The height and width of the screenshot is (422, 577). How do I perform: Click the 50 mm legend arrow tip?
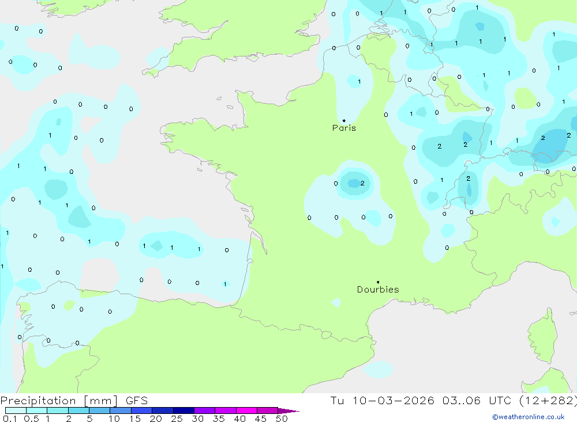click(x=289, y=411)
